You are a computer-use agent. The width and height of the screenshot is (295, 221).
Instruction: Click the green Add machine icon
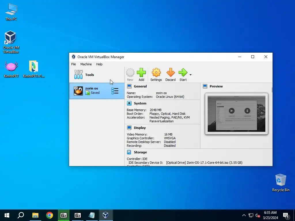pyautogui.click(x=141, y=75)
